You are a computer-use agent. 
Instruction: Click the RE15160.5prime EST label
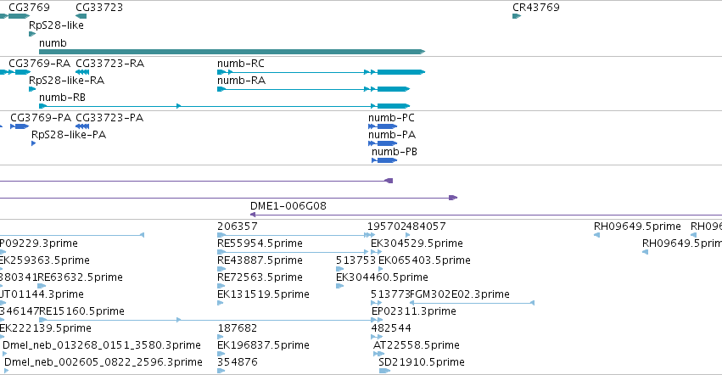point(81,311)
